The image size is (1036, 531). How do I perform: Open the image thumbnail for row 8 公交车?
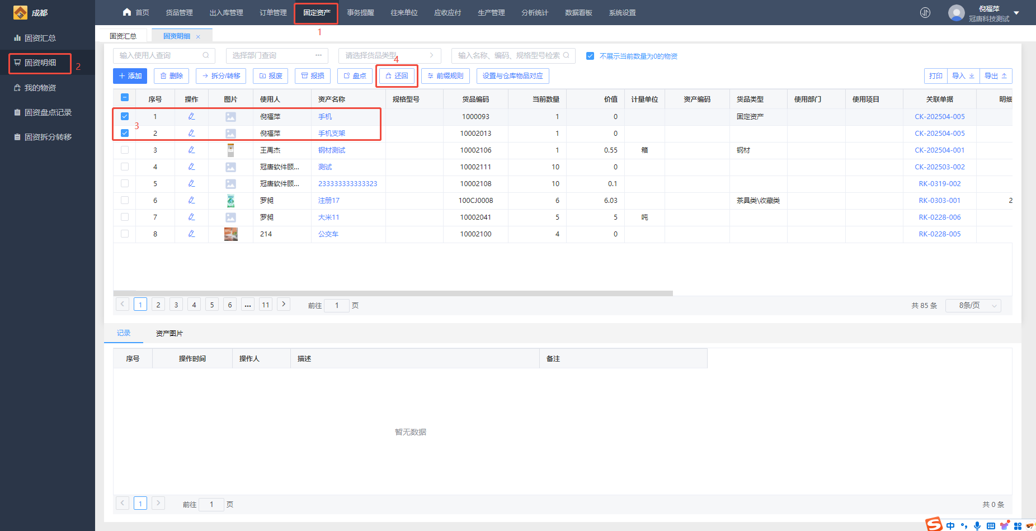pyautogui.click(x=230, y=234)
